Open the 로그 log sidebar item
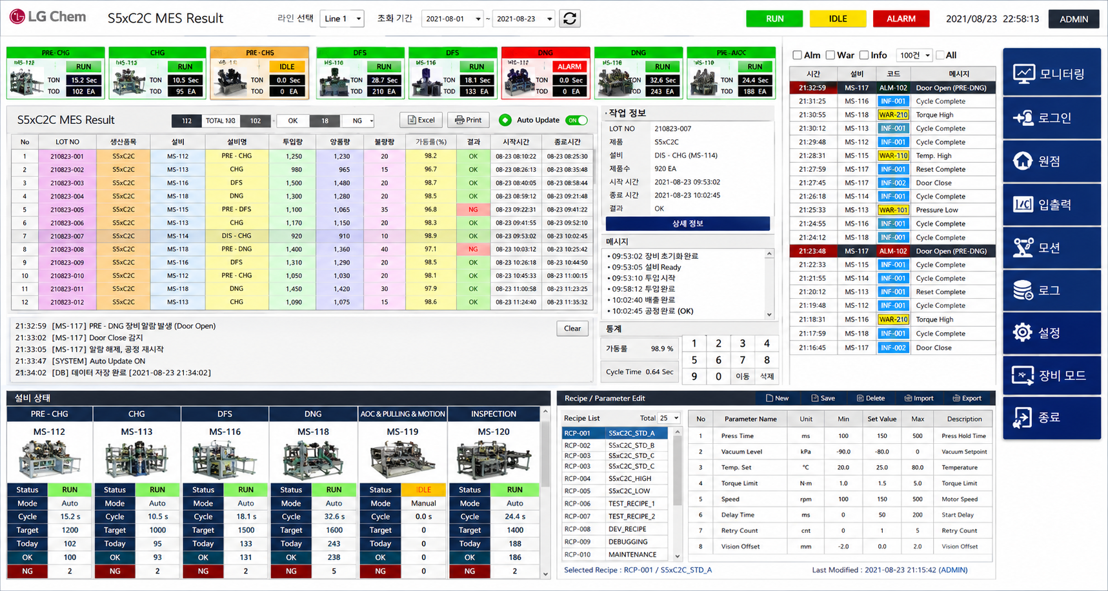1108x591 pixels. (x=1052, y=290)
